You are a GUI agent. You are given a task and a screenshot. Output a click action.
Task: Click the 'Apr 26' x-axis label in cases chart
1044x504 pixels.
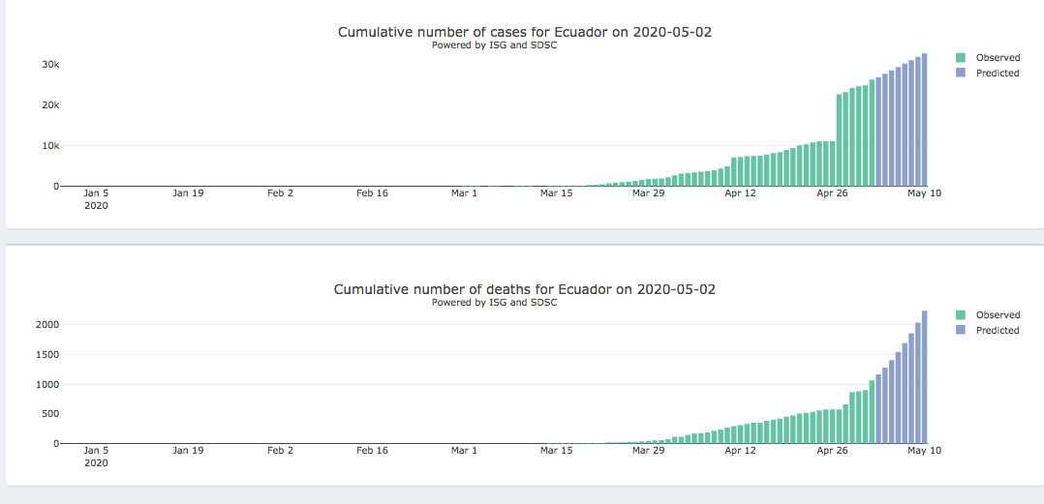pos(832,193)
